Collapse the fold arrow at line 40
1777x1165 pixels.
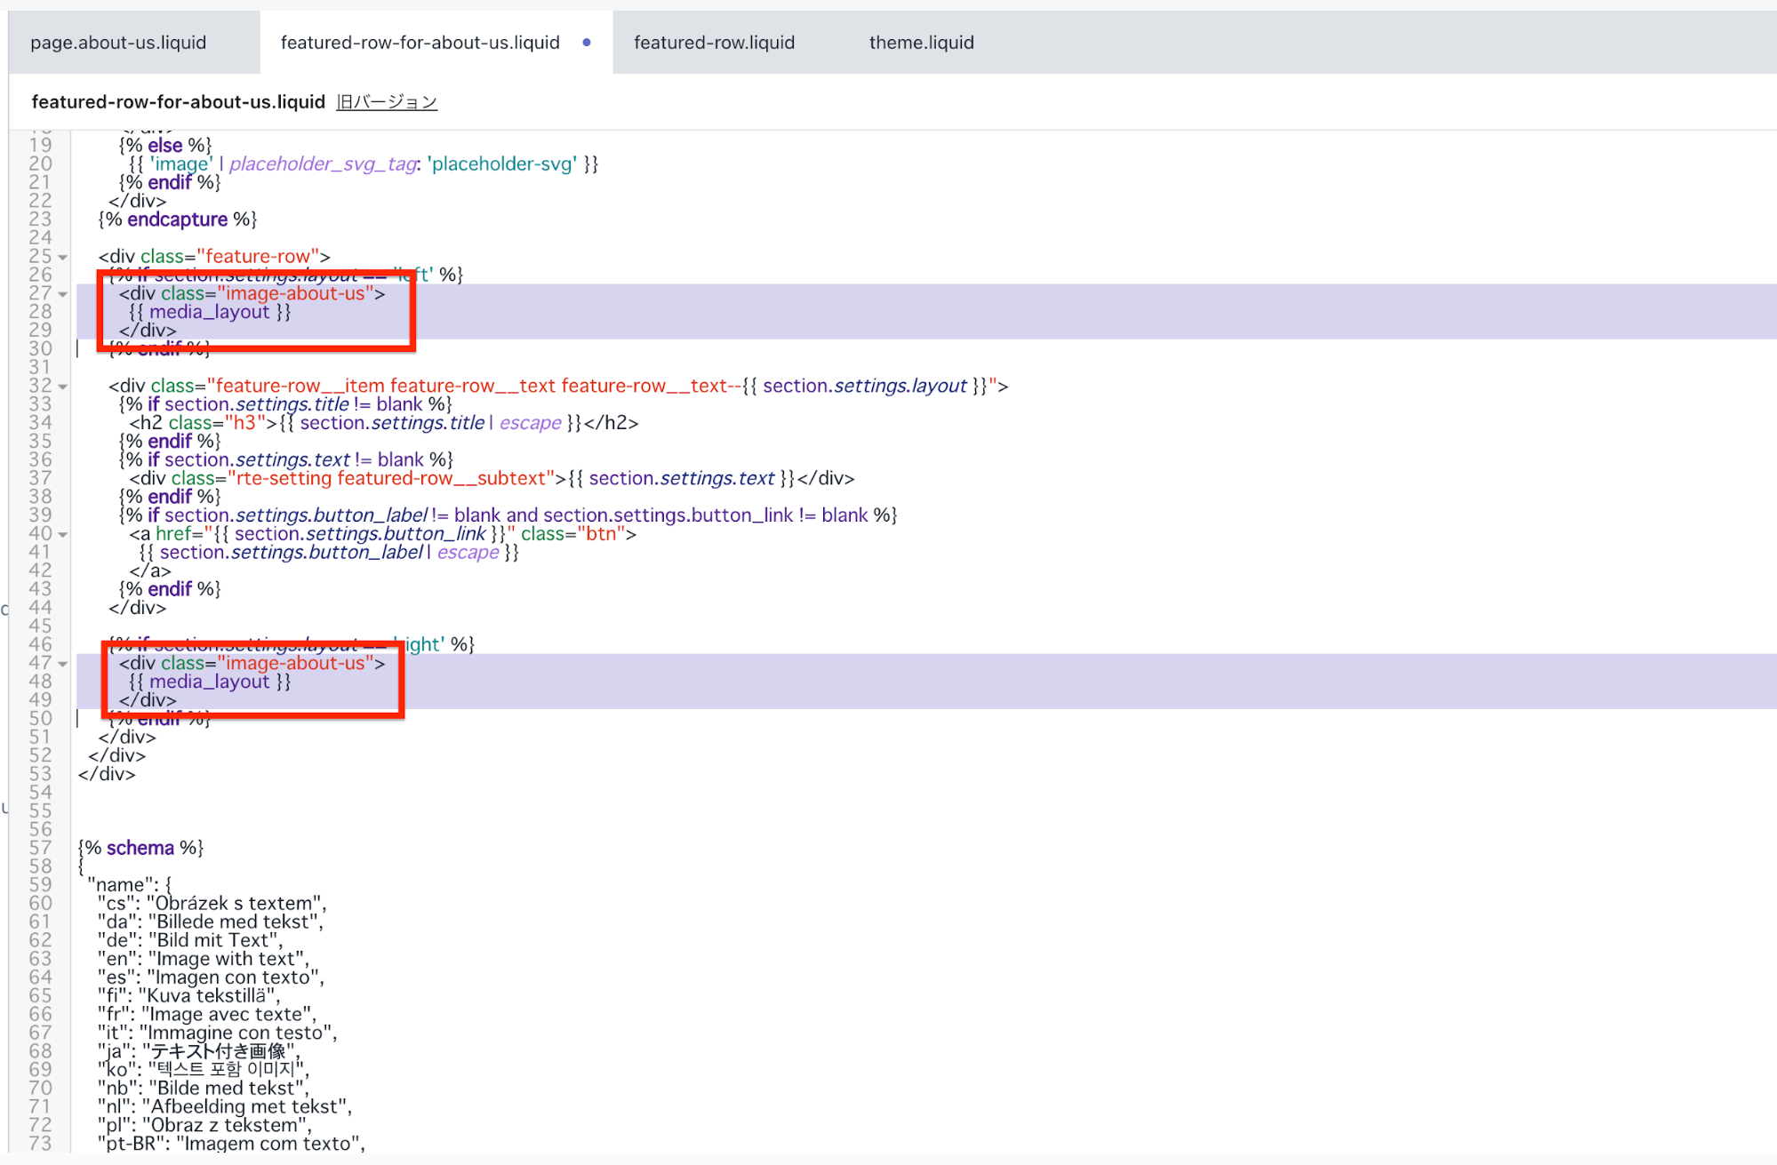click(63, 535)
